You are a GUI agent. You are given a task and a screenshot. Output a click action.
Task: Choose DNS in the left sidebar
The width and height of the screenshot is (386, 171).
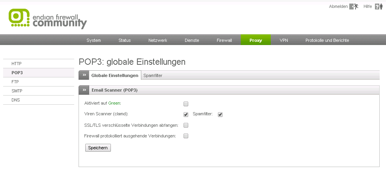point(16,100)
